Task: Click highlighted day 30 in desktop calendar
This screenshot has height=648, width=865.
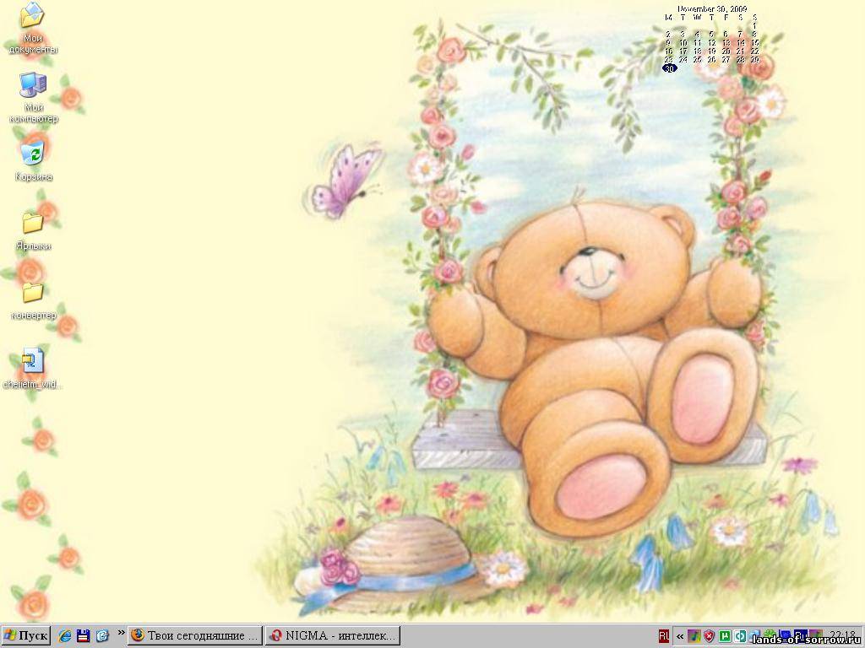Action: tap(670, 68)
